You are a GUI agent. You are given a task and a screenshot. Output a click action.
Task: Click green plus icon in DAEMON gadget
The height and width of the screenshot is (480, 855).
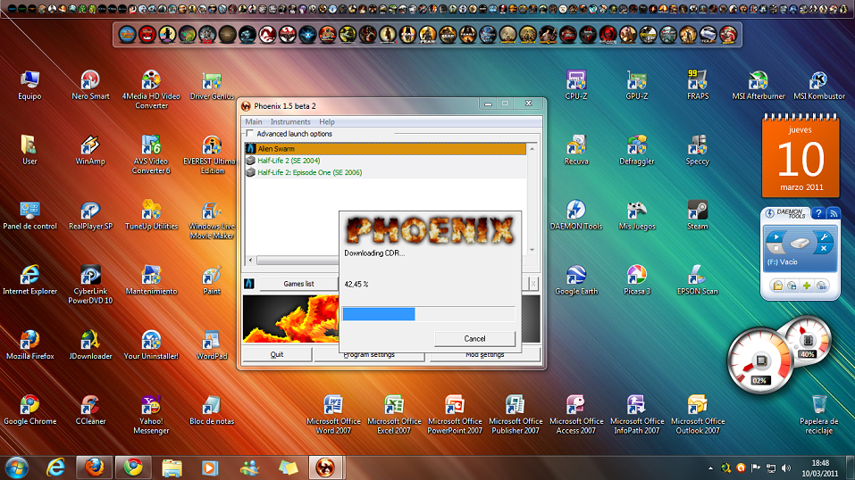pos(807,286)
